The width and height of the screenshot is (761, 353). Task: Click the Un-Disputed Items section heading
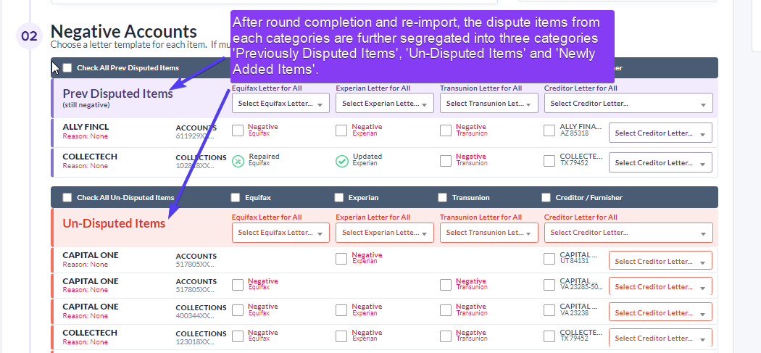click(114, 223)
